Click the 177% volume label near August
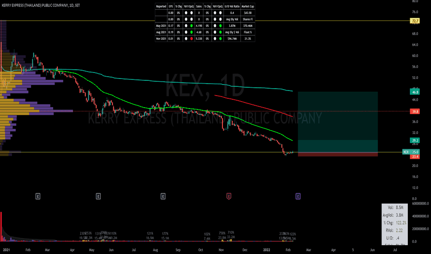Screen dimensions: 431x254 [x=165, y=234]
